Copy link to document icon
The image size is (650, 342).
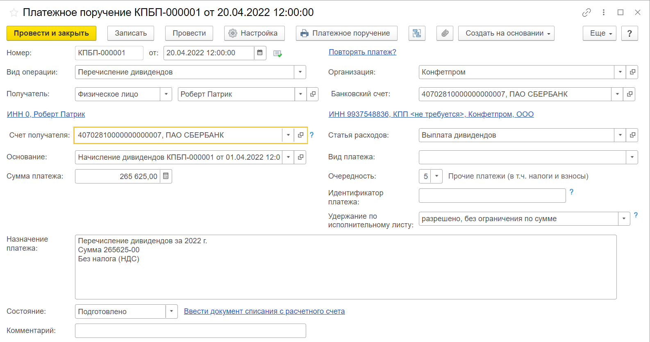tap(586, 13)
